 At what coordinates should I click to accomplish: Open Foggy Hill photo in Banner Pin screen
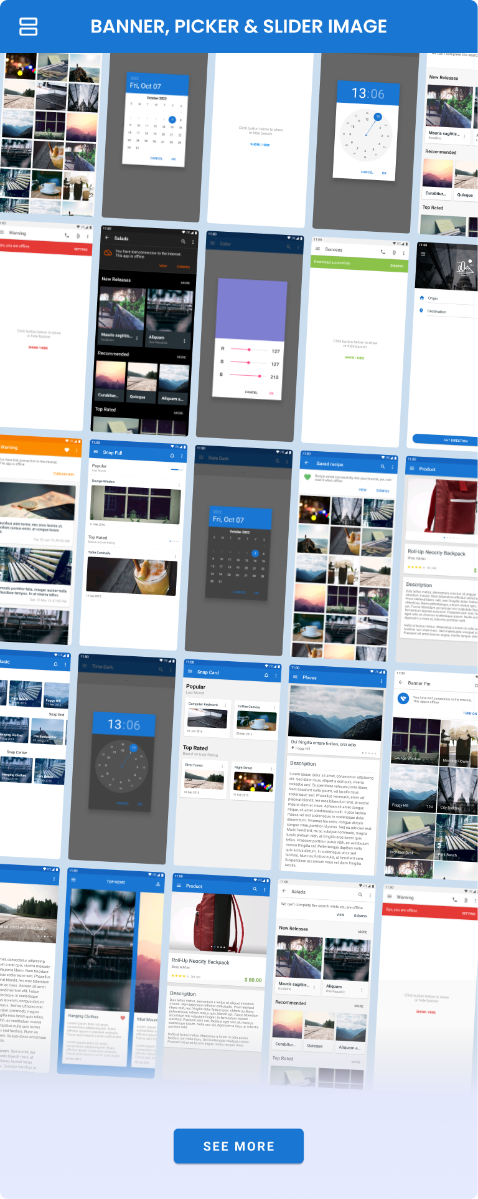click(x=412, y=788)
